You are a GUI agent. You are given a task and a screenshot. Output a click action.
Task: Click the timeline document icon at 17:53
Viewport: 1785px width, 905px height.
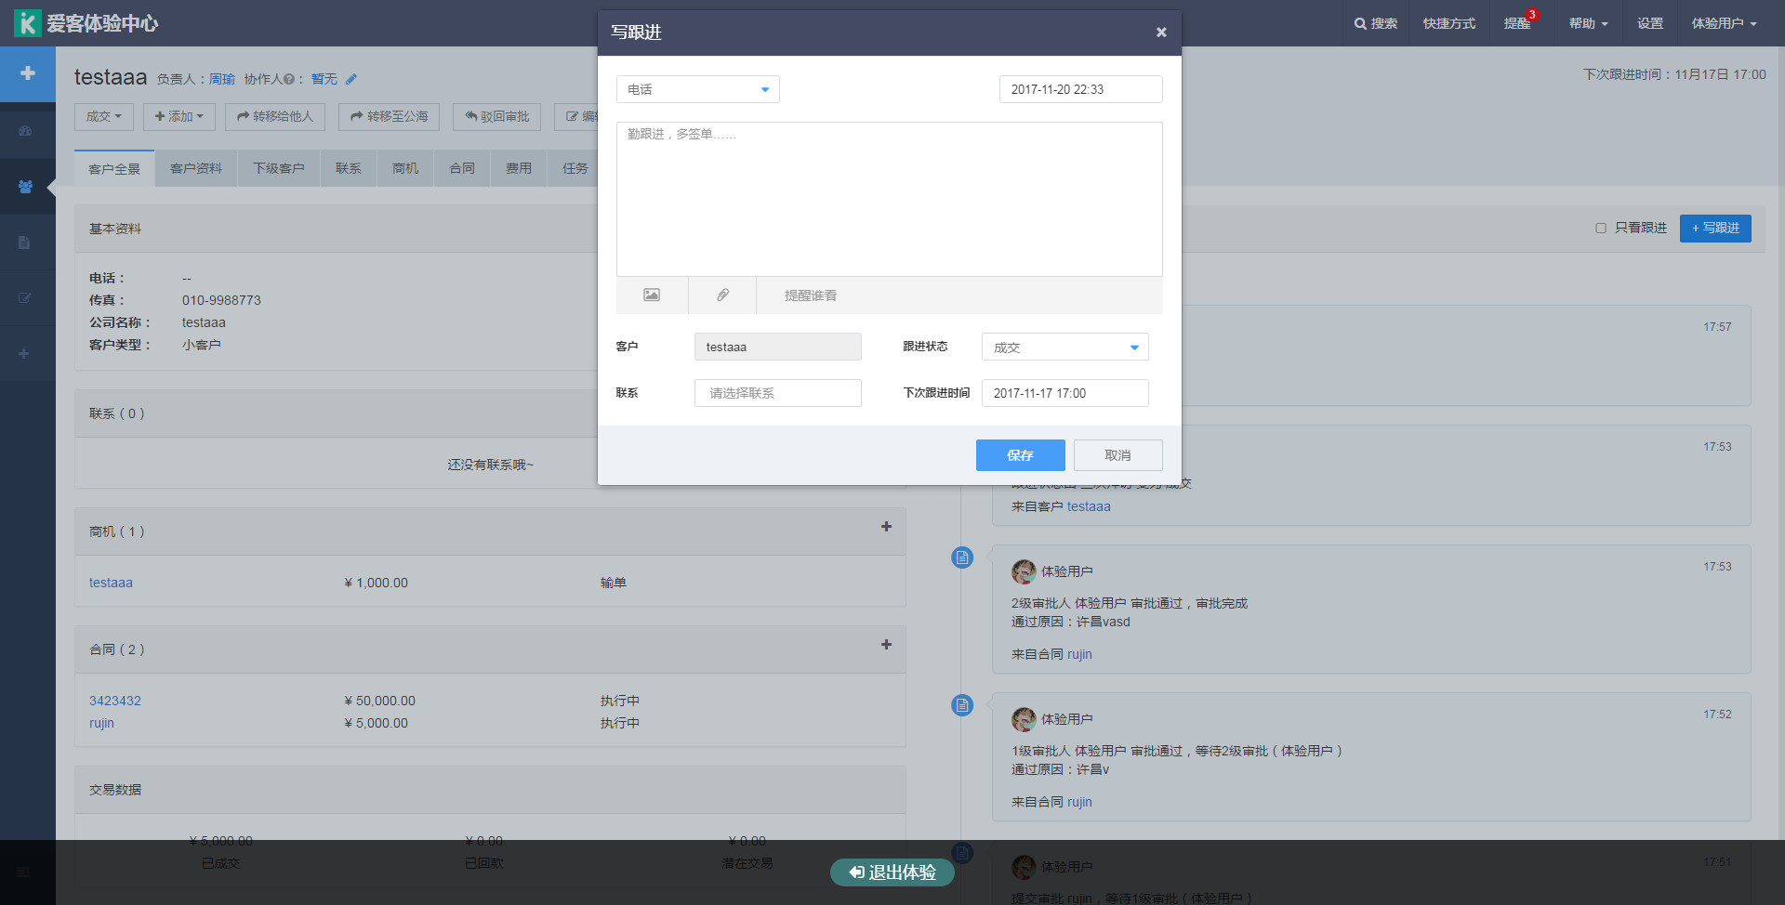pyautogui.click(x=962, y=557)
